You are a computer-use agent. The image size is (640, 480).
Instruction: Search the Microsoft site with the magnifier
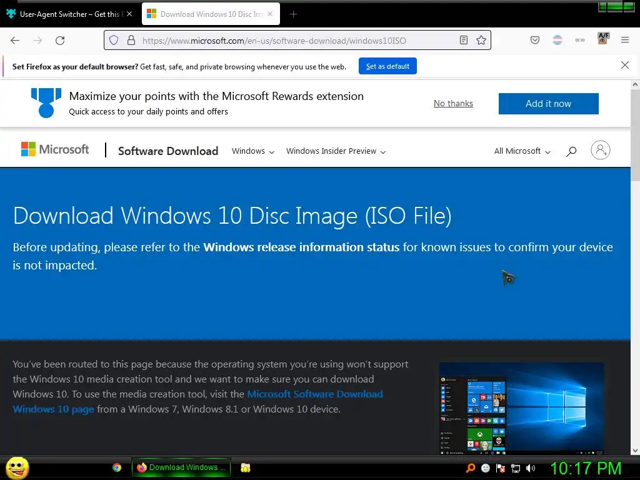point(571,151)
